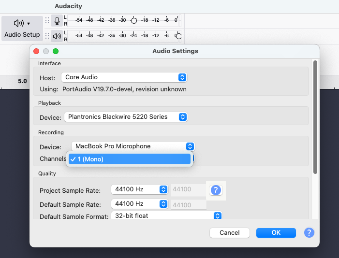The height and width of the screenshot is (258, 339).
Task: Click the recording meter level scale
Action: pyautogui.click(x=123, y=20)
